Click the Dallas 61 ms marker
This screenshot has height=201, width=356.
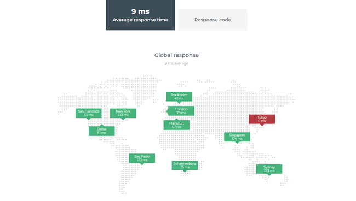[102, 131]
